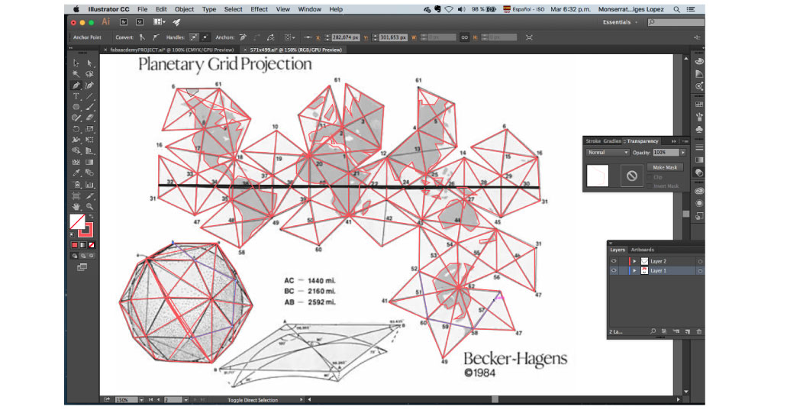The height and width of the screenshot is (413, 787).
Task: Click the Fill color swatch
Action: tap(77, 221)
